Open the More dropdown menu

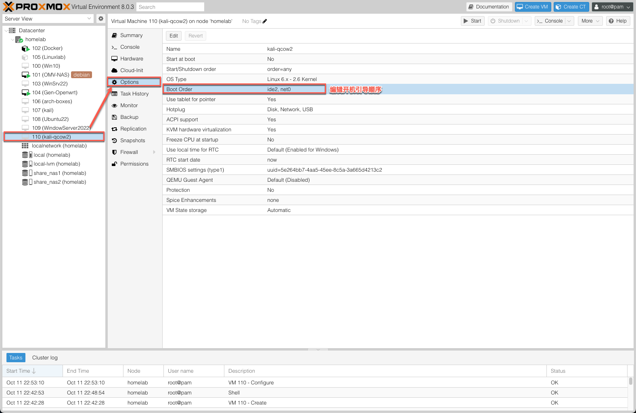(590, 21)
